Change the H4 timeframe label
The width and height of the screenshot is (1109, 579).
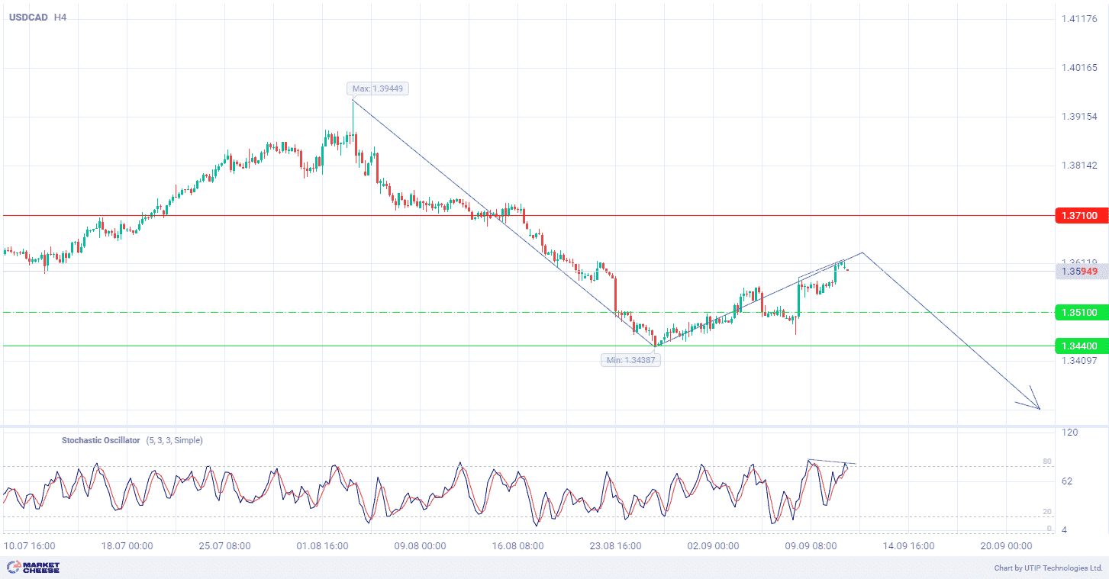click(60, 17)
